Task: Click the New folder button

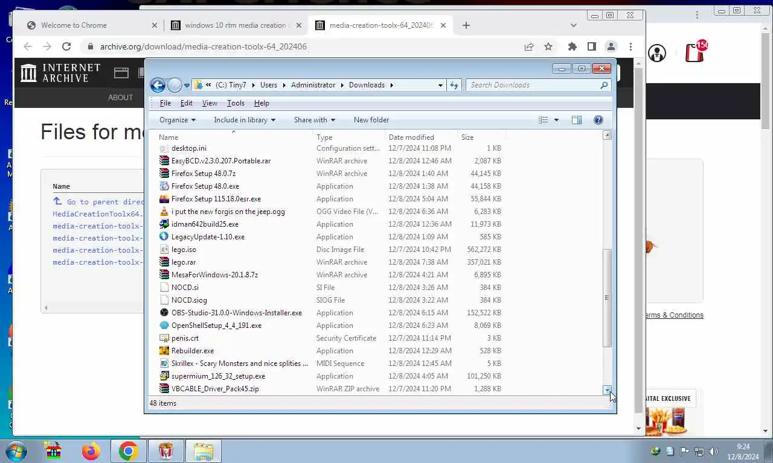Action: [371, 120]
